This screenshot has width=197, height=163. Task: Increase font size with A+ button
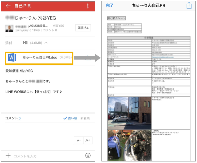pyautogui.click(x=88, y=140)
